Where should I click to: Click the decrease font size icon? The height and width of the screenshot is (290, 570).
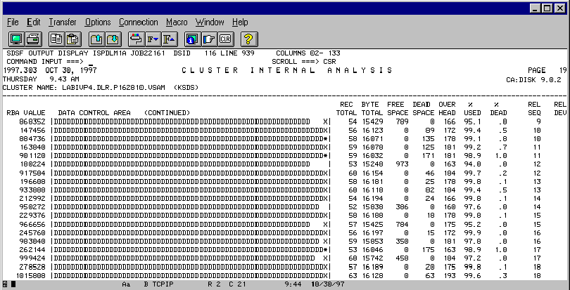153,39
